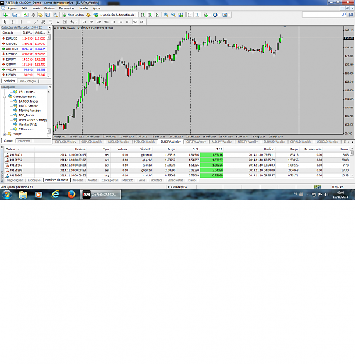Expand the Scripts tree node
Image resolution: width=355 pixels, height=364 pixels.
(5, 134)
